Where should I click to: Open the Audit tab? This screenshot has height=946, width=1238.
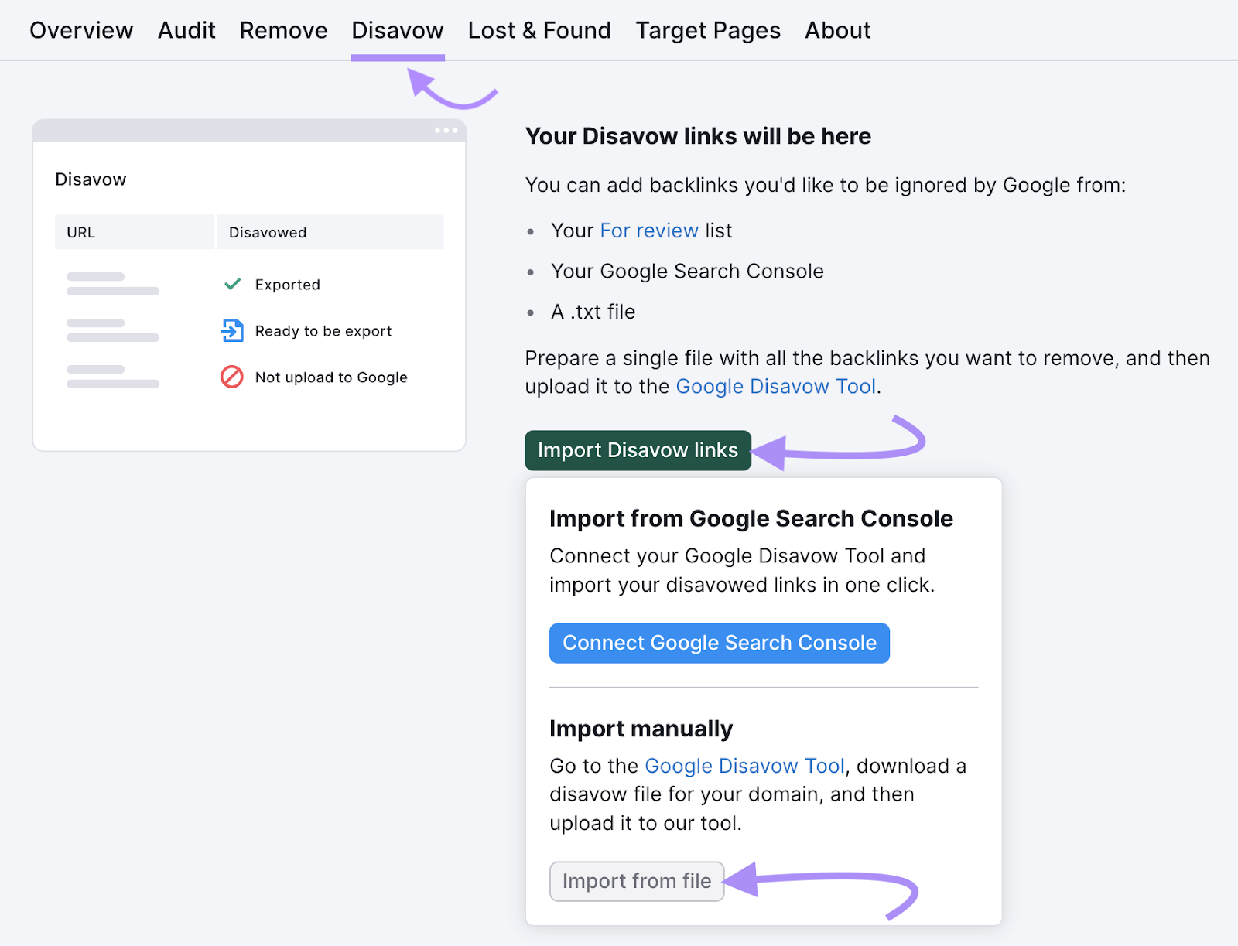(x=186, y=30)
